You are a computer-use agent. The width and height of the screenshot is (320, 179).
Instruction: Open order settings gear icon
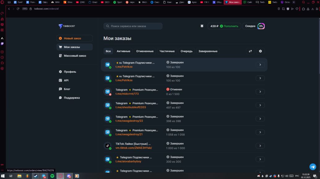pos(260,51)
